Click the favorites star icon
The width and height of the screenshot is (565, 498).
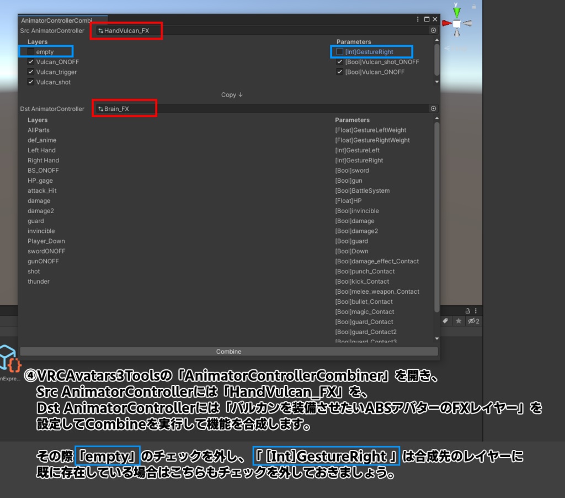click(459, 321)
